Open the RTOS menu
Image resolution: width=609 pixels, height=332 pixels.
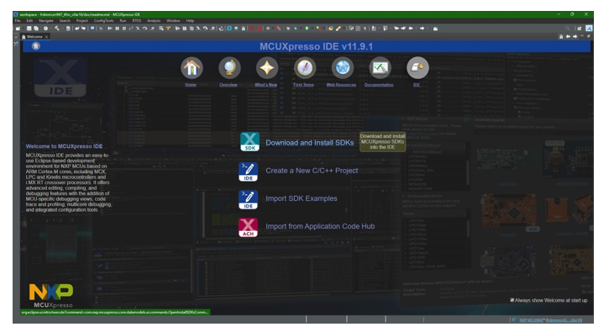click(x=137, y=21)
